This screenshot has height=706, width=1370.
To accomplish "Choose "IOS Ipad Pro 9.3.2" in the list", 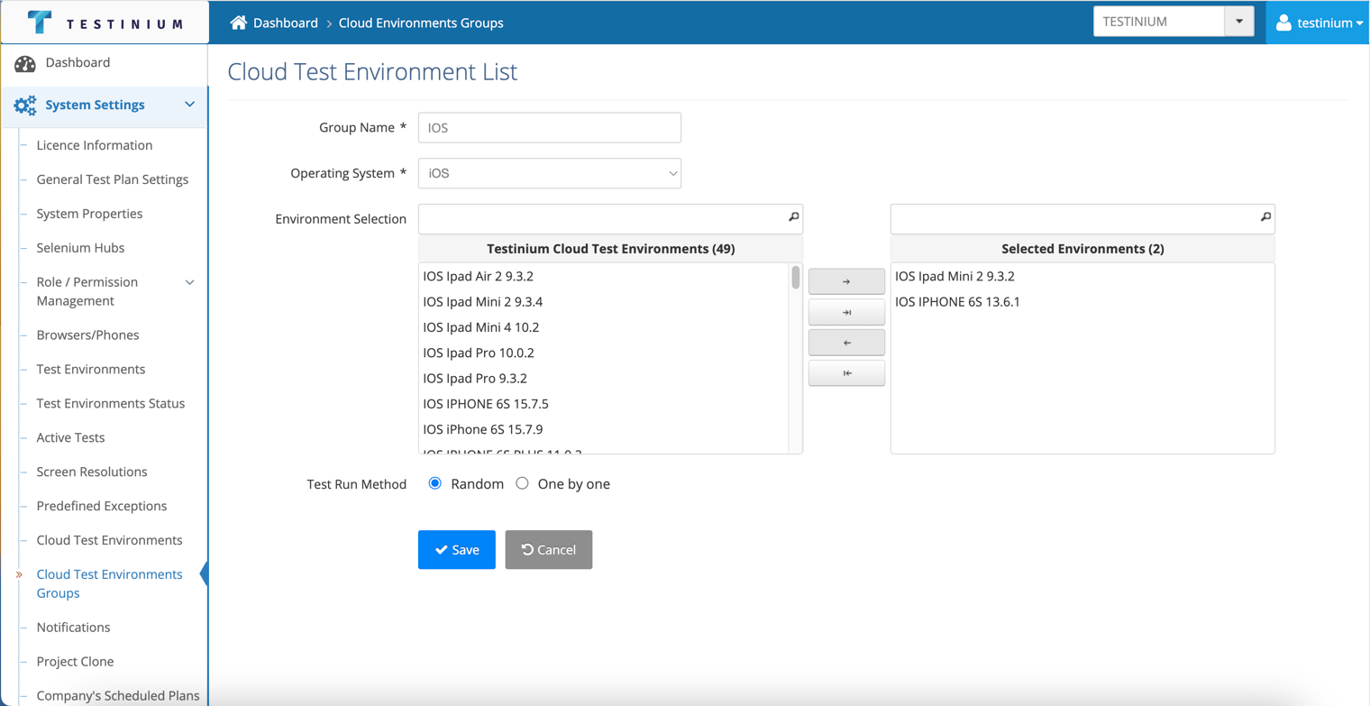I will pyautogui.click(x=603, y=378).
